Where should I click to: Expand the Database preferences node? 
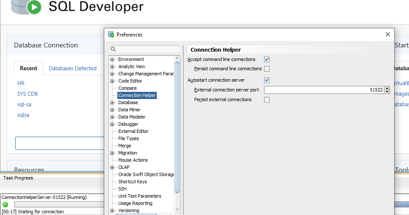[x=112, y=103]
